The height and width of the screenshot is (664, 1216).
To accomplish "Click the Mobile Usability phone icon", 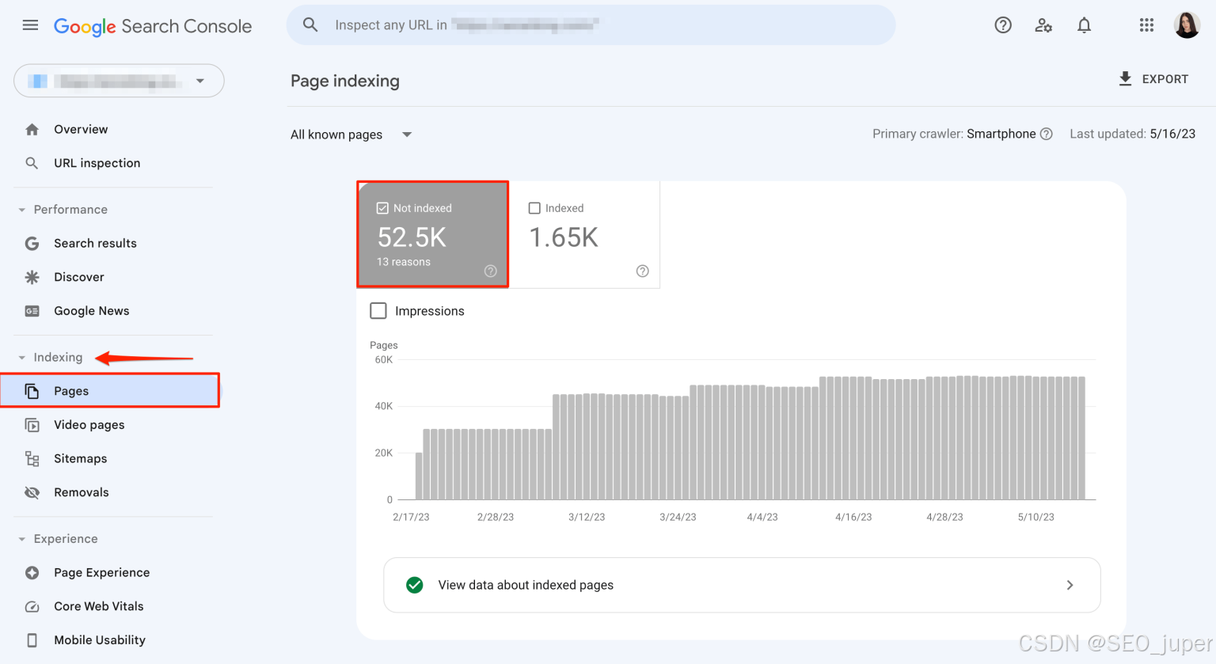I will coord(32,640).
